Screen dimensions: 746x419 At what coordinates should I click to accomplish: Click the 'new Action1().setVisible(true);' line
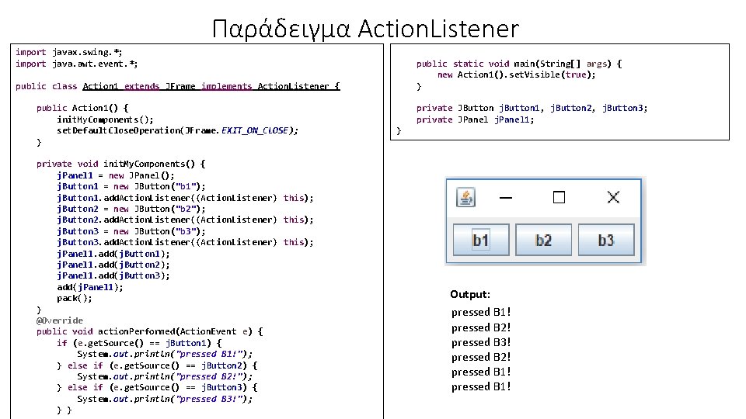[516, 74]
